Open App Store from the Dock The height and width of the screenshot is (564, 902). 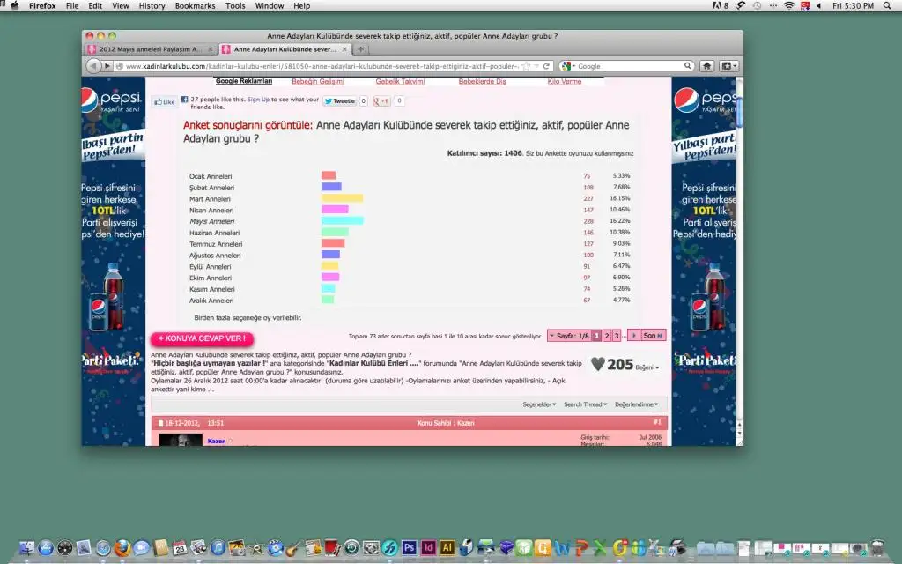(x=46, y=548)
